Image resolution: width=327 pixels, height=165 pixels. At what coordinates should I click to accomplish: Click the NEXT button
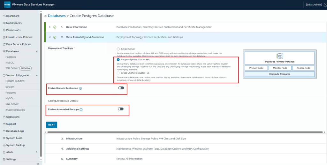tap(51, 125)
